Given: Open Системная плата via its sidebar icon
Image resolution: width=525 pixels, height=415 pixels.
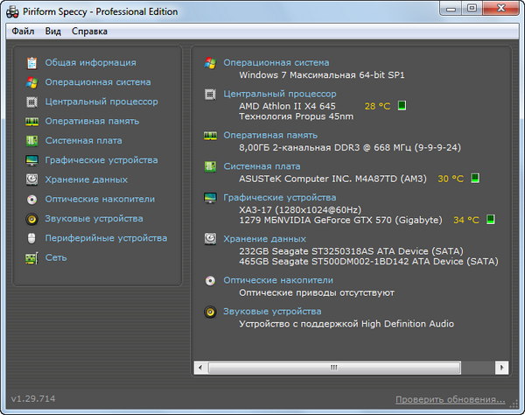Looking at the screenshot, I should pos(31,140).
